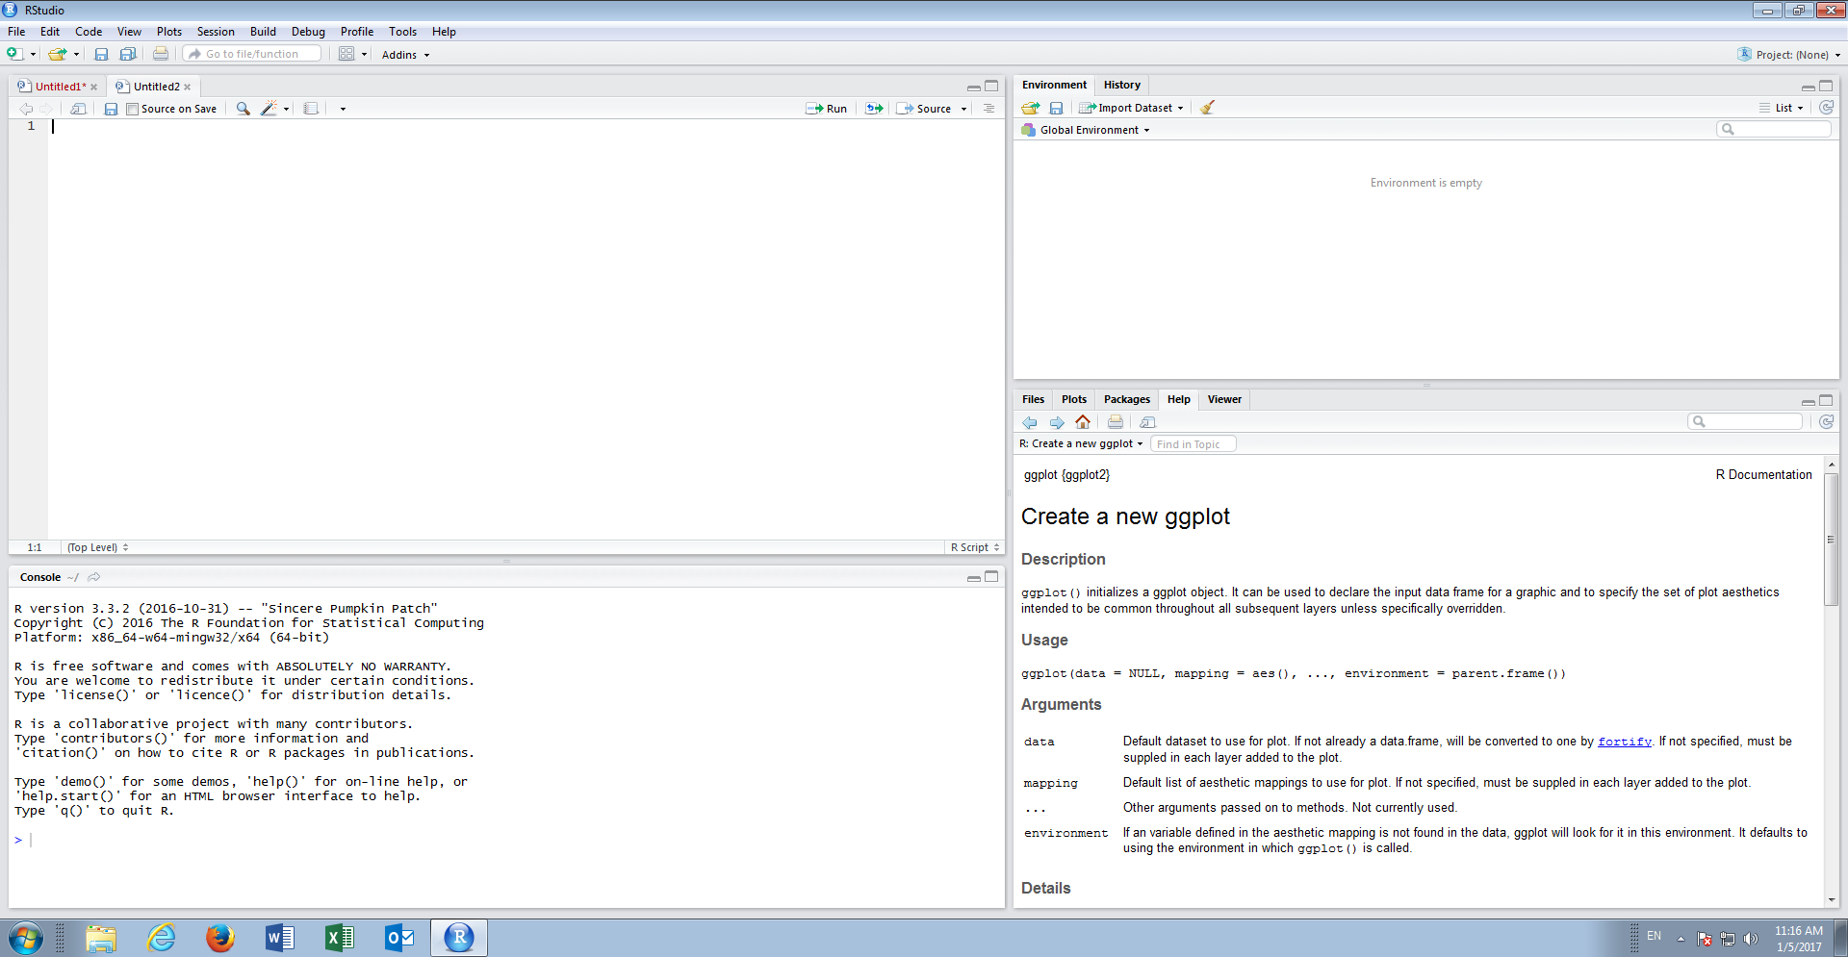Image resolution: width=1848 pixels, height=957 pixels.
Task: Save workspace icon in Environment pane
Action: 1056,108
